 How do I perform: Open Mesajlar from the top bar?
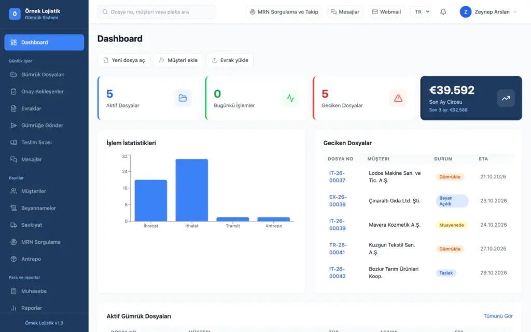click(x=345, y=12)
